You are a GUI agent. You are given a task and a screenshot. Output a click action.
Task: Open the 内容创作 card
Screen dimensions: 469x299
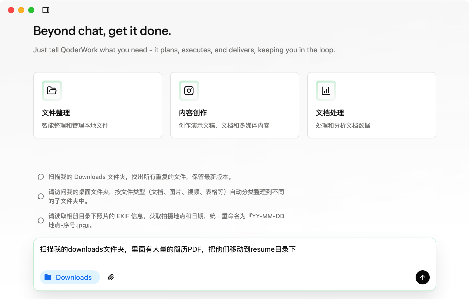(x=235, y=105)
